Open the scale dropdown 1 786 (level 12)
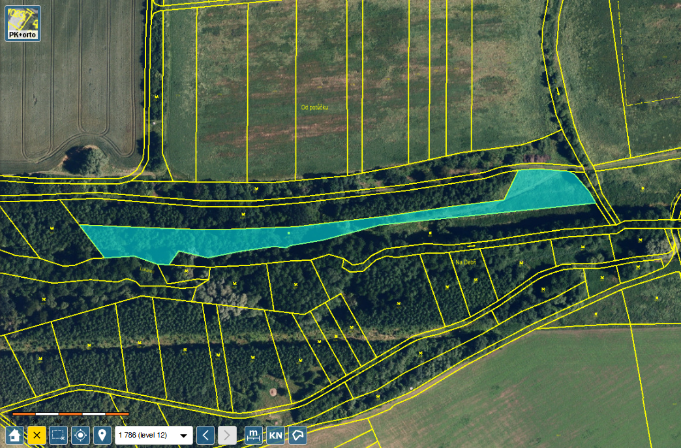The image size is (681, 448). (x=154, y=435)
